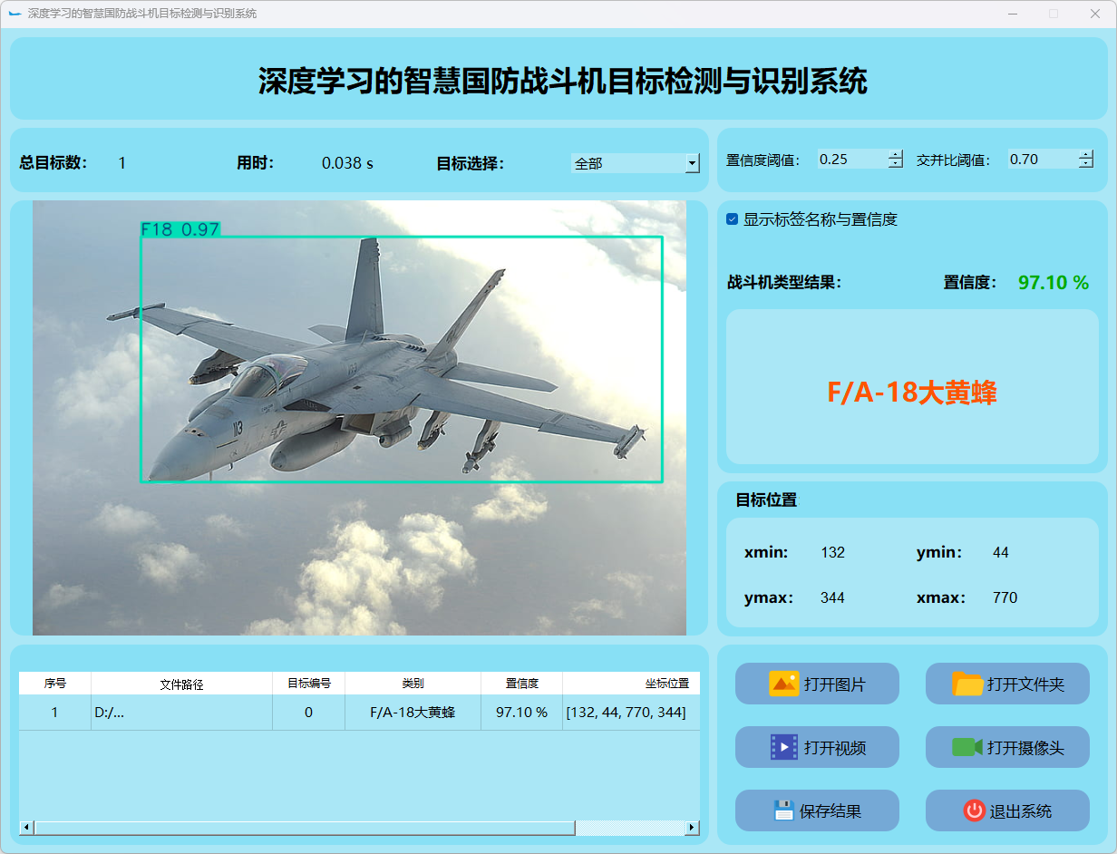Click the floppy disk icon on 保存结果
The image size is (1117, 854).
pyautogui.click(x=784, y=810)
